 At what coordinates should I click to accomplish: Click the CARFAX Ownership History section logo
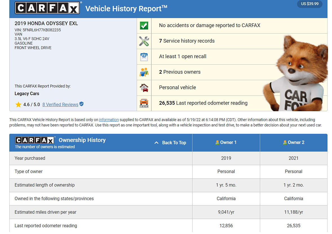click(x=35, y=140)
